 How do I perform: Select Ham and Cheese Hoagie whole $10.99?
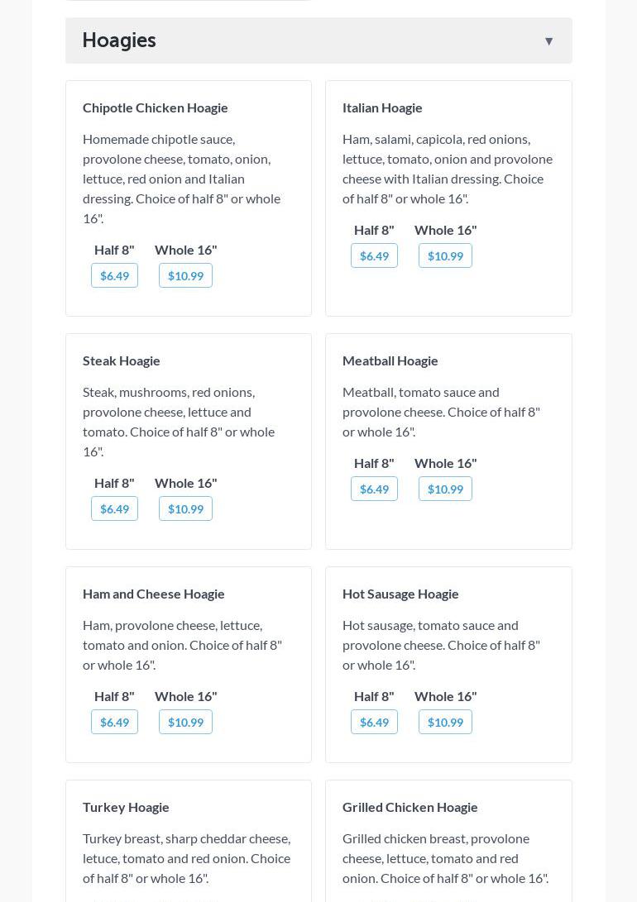pos(185,722)
